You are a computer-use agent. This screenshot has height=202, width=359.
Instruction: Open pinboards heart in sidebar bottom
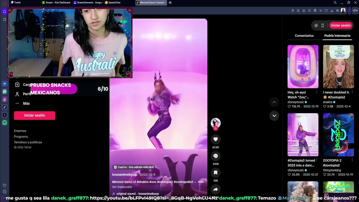4,185
